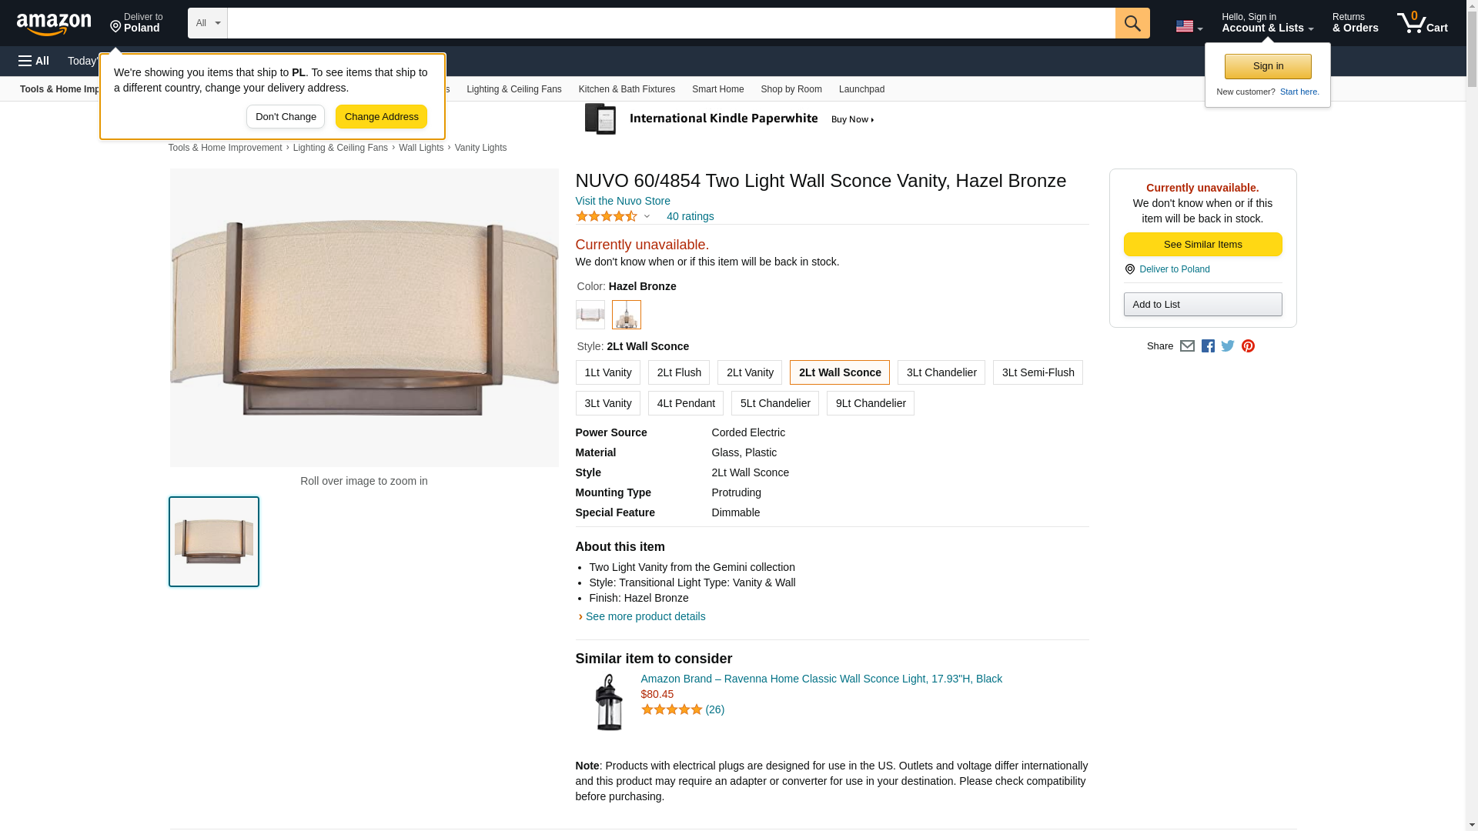Image resolution: width=1478 pixels, height=831 pixels.
Task: Choose the 3Lt Chandelier style
Action: (941, 372)
